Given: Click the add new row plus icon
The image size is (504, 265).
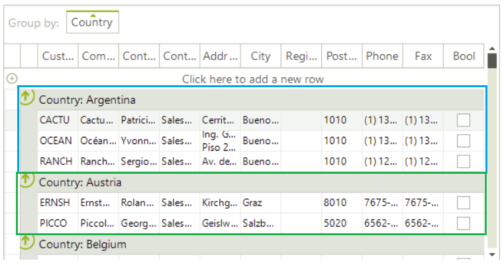Looking at the screenshot, I should [11, 79].
